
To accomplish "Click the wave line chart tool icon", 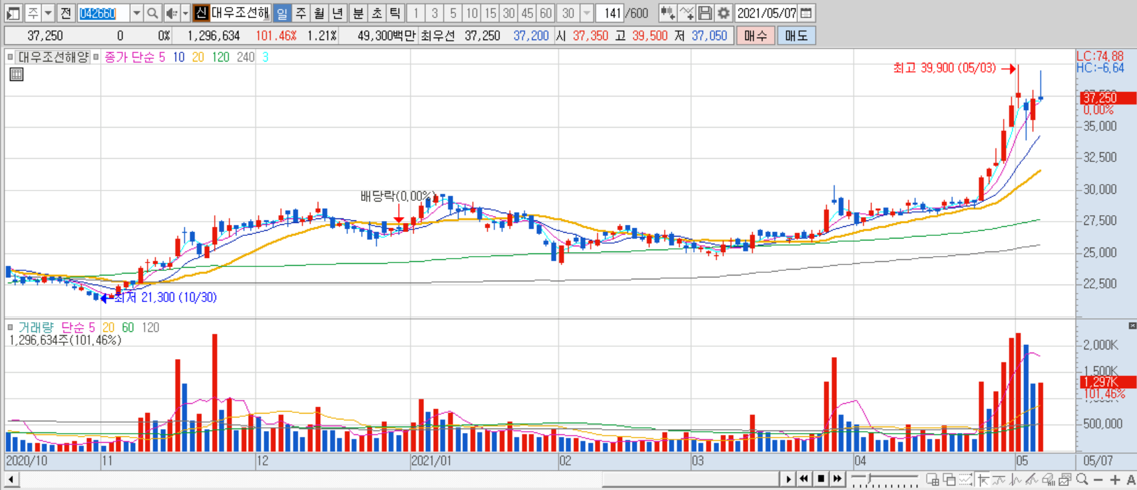I will click(1015, 480).
